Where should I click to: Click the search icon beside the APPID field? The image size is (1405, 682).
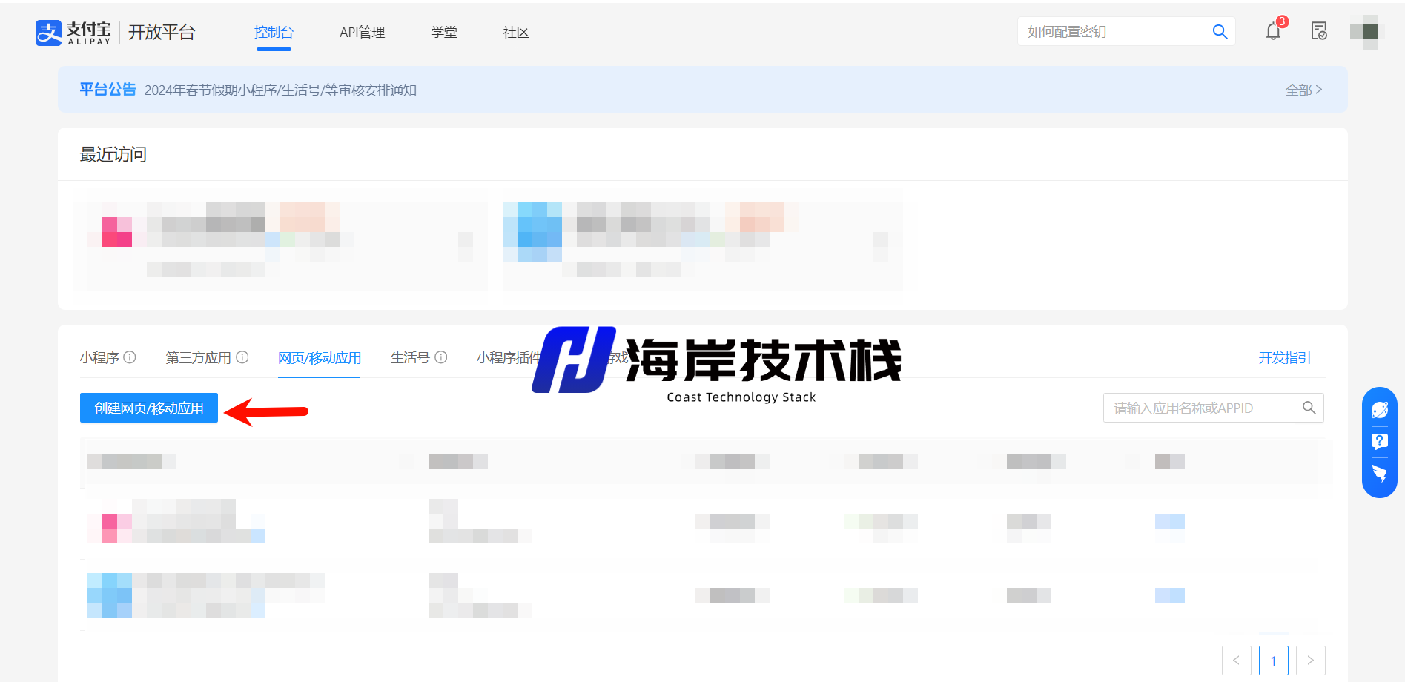(1309, 408)
